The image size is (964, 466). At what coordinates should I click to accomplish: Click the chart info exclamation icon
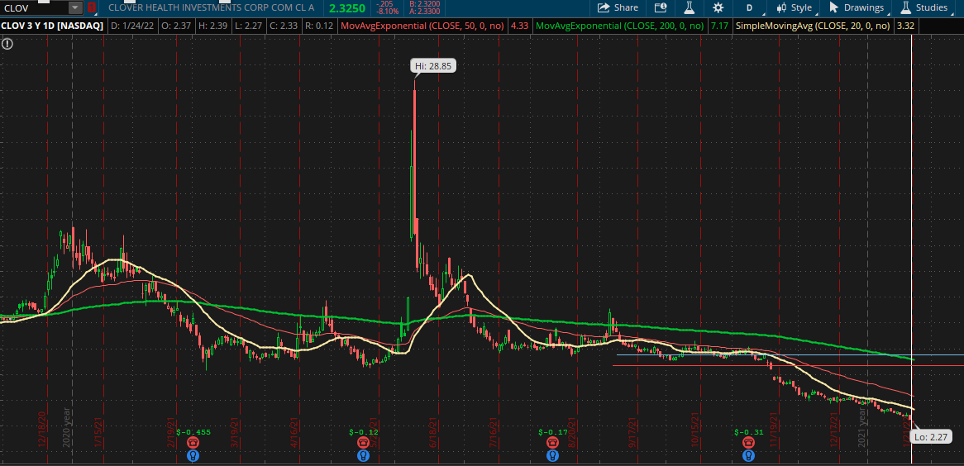point(7,44)
